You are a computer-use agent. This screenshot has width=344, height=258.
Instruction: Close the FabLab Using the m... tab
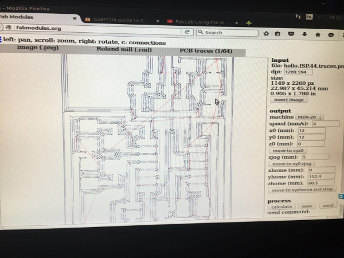(x=236, y=22)
